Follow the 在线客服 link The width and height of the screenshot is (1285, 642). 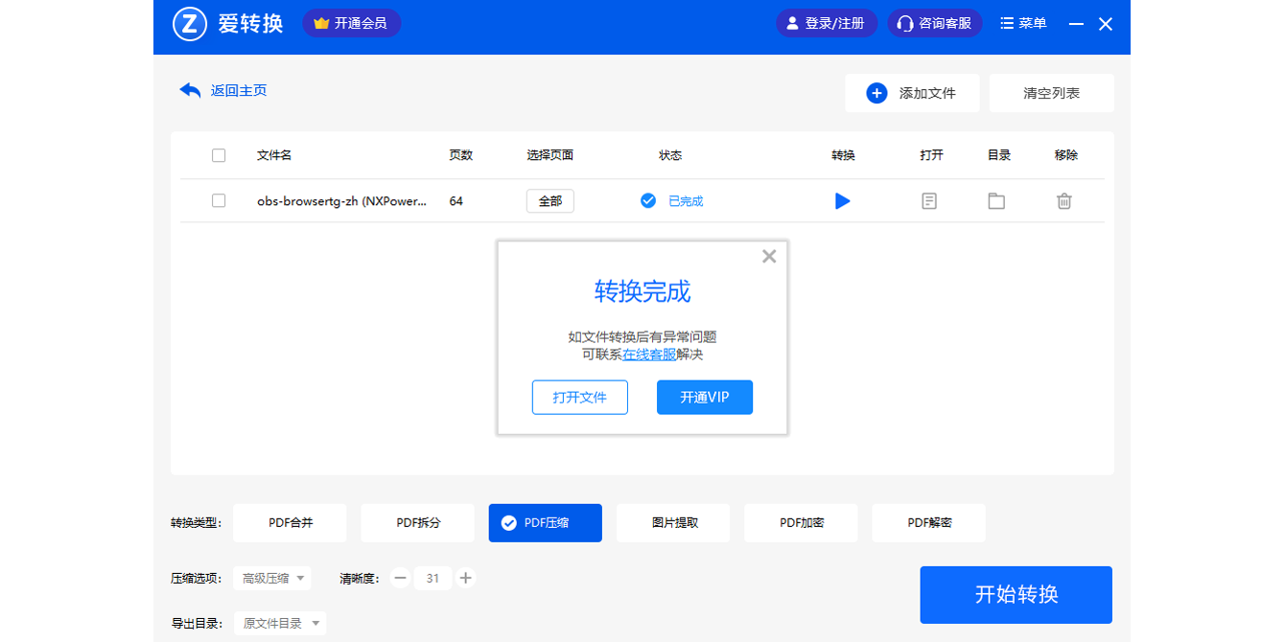point(649,355)
